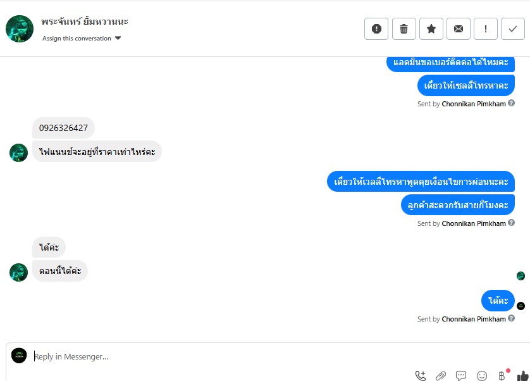This screenshot has height=381, width=530.
Task: Focus the Reply in Messenger text box
Action: tap(223, 356)
